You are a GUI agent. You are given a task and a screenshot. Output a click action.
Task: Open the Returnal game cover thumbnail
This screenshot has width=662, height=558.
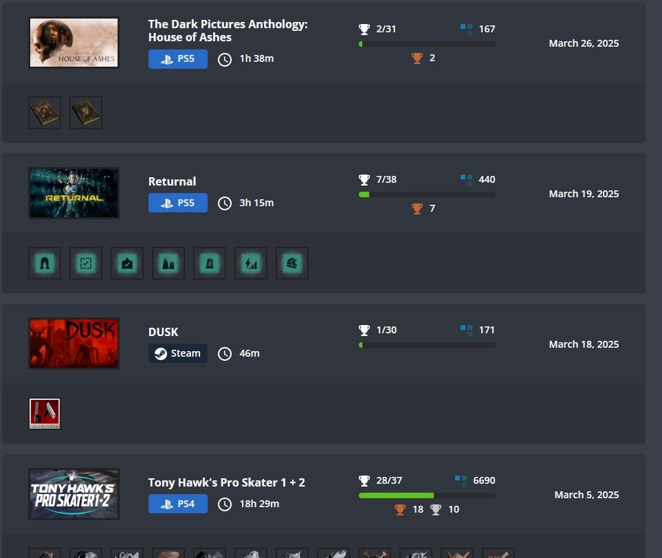74,193
